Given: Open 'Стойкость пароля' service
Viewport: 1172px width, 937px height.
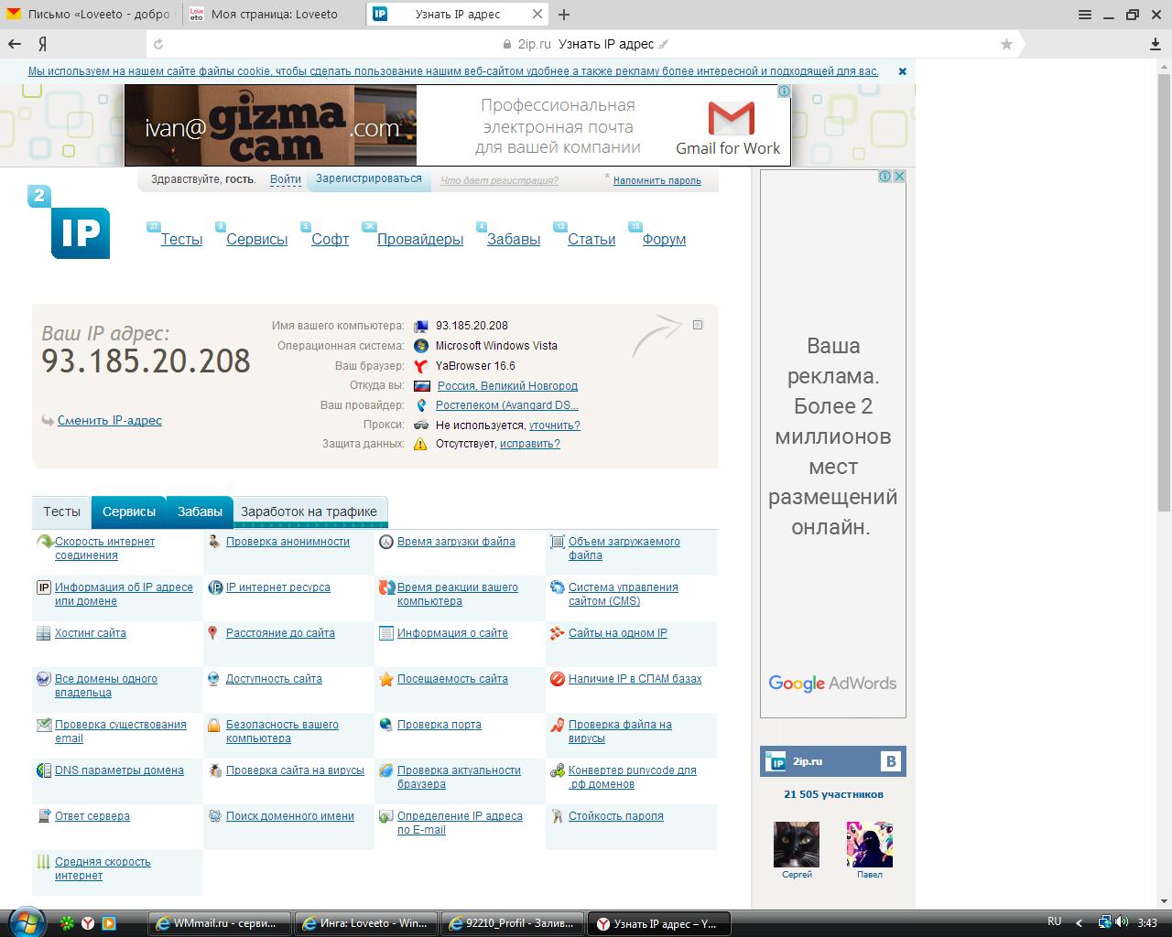Looking at the screenshot, I should point(616,816).
